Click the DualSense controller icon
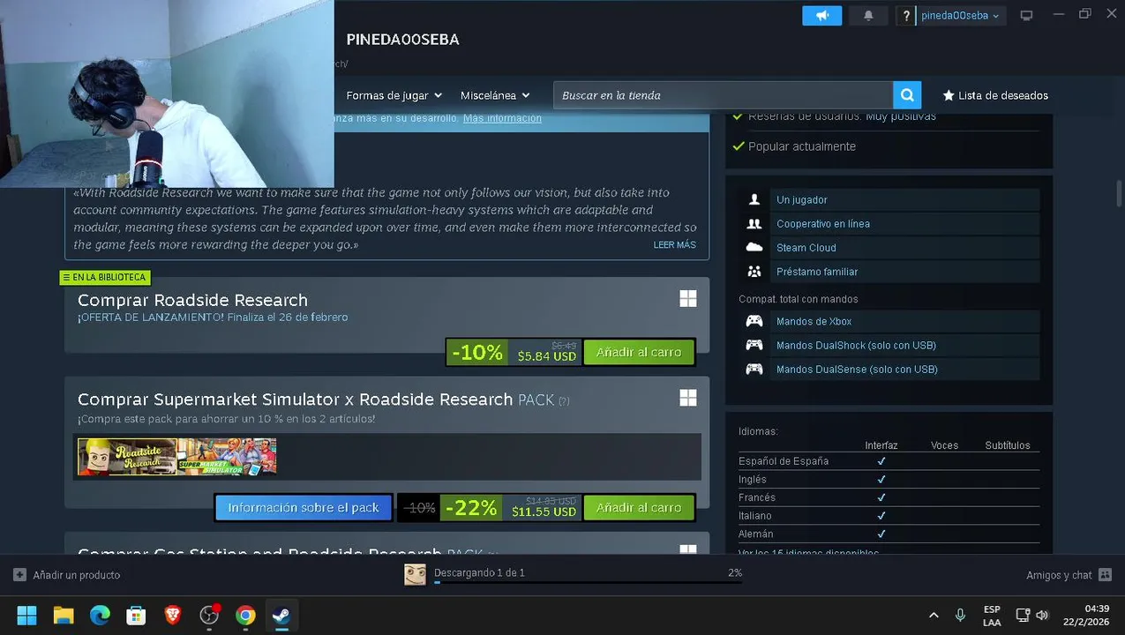 coord(754,370)
